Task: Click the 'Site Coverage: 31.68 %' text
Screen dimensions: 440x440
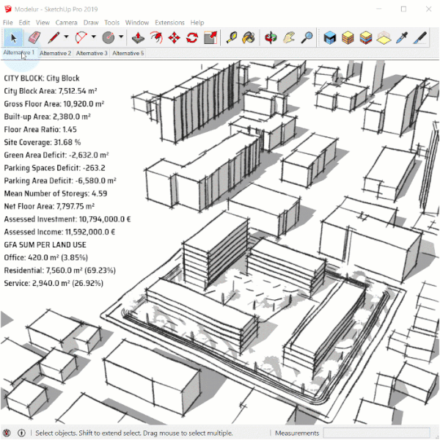Action: pos(43,142)
